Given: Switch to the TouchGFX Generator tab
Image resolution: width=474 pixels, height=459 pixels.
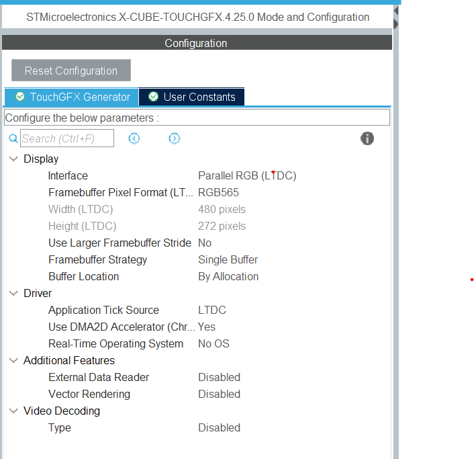Looking at the screenshot, I should 72,97.
